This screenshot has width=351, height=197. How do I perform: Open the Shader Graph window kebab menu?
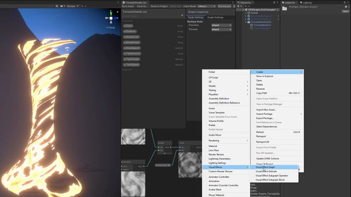tap(233, 2)
